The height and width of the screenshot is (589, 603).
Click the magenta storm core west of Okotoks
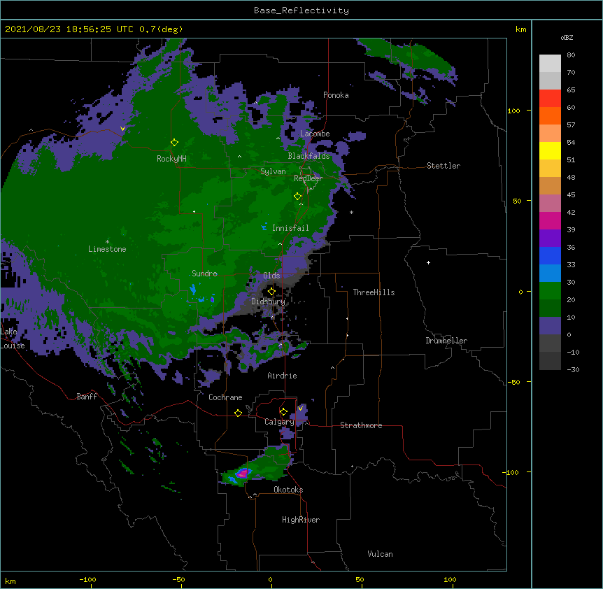tap(243, 474)
